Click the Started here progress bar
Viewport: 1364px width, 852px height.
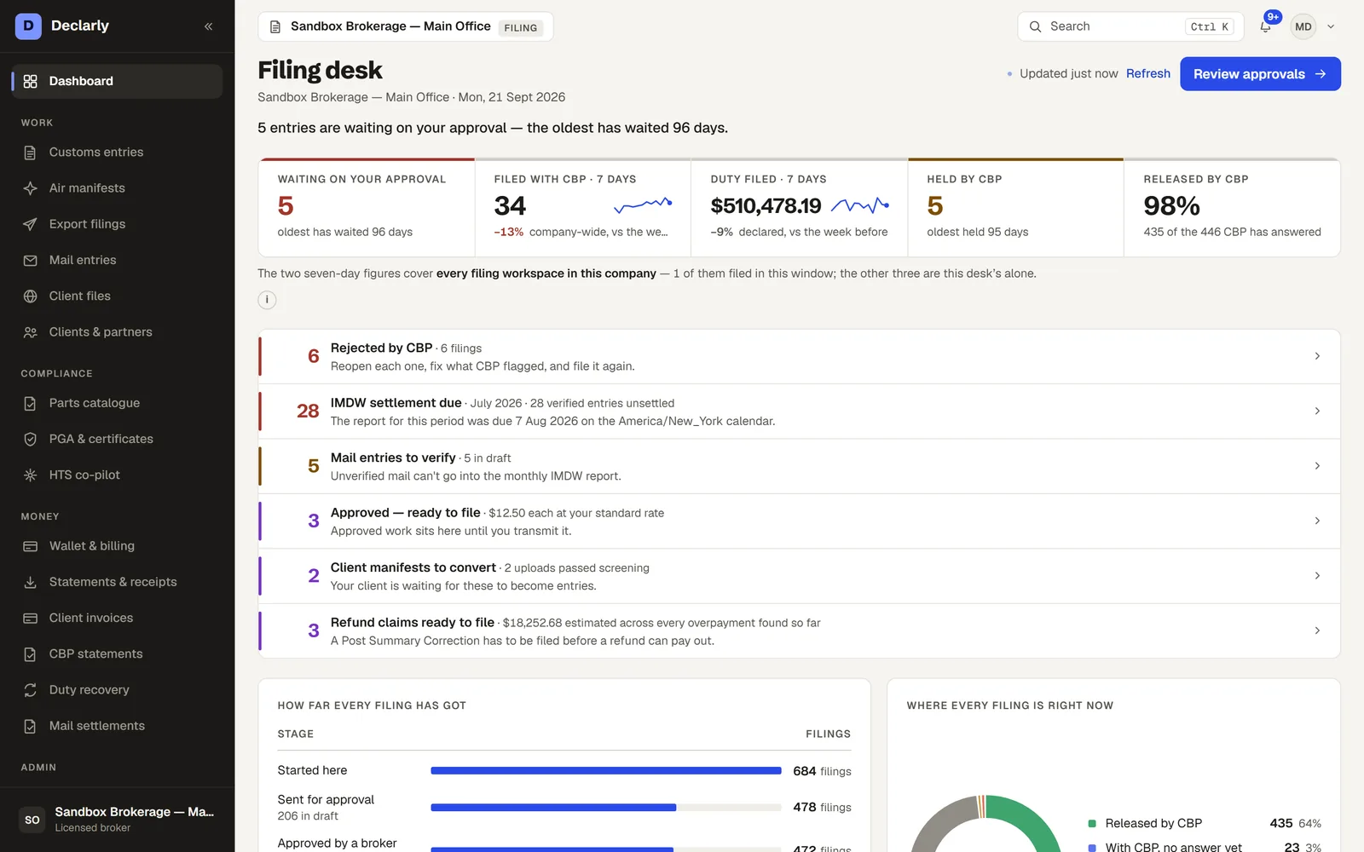(x=606, y=771)
